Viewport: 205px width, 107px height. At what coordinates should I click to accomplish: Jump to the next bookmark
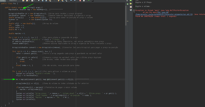pyautogui.click(x=62, y=1)
